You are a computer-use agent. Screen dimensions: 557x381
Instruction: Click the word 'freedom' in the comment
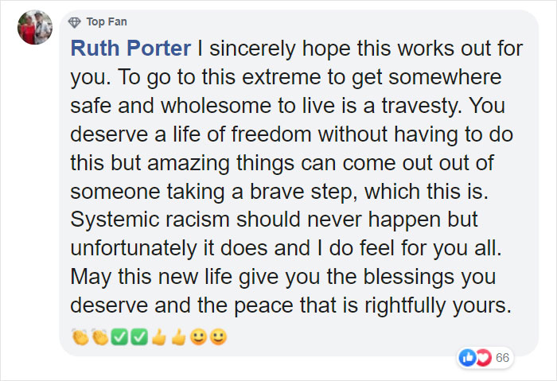pyautogui.click(x=271, y=134)
